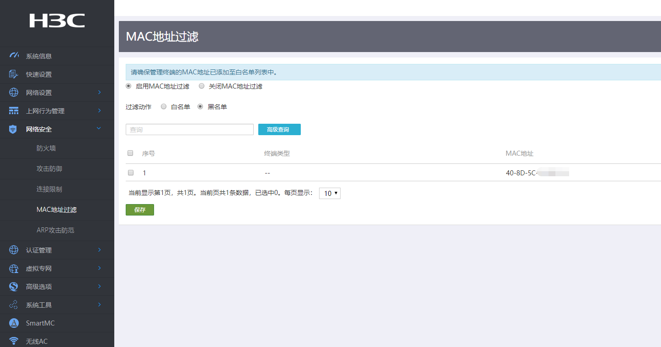
Task: Choose 黑名单 filter action
Action: pos(200,107)
